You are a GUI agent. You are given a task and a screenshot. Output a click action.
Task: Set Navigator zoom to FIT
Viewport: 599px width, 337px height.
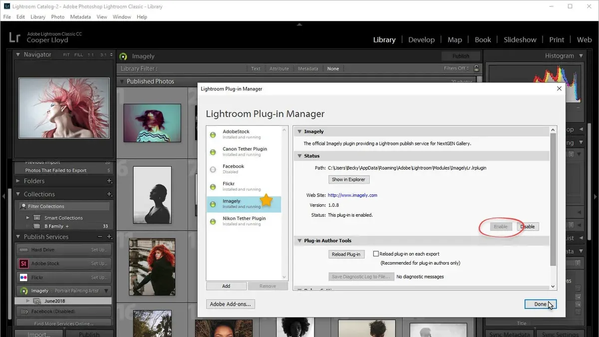[x=67, y=55]
